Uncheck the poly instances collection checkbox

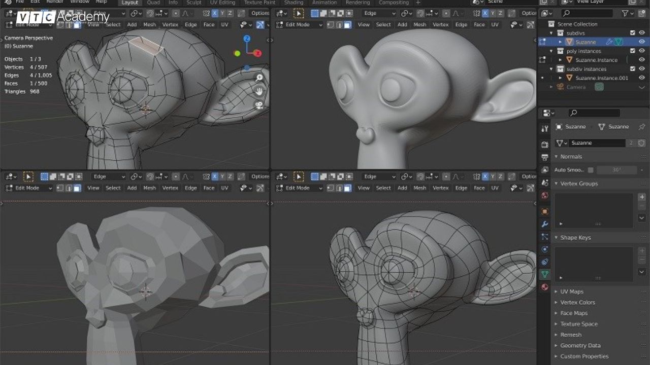coord(633,51)
